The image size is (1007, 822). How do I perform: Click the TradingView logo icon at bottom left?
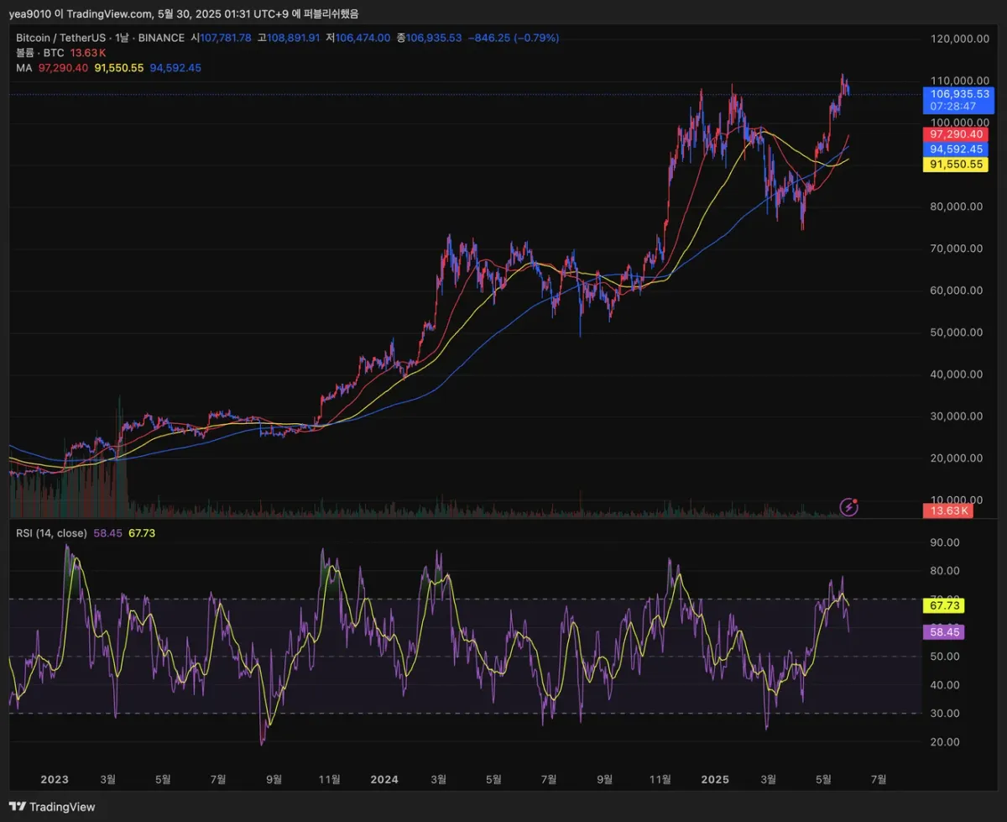[x=17, y=807]
